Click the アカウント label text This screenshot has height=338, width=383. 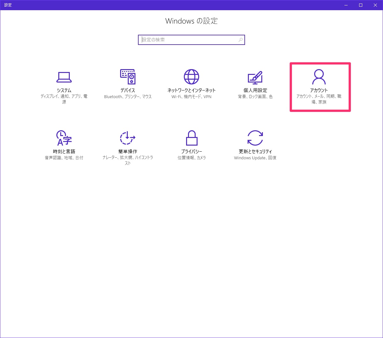pos(319,90)
